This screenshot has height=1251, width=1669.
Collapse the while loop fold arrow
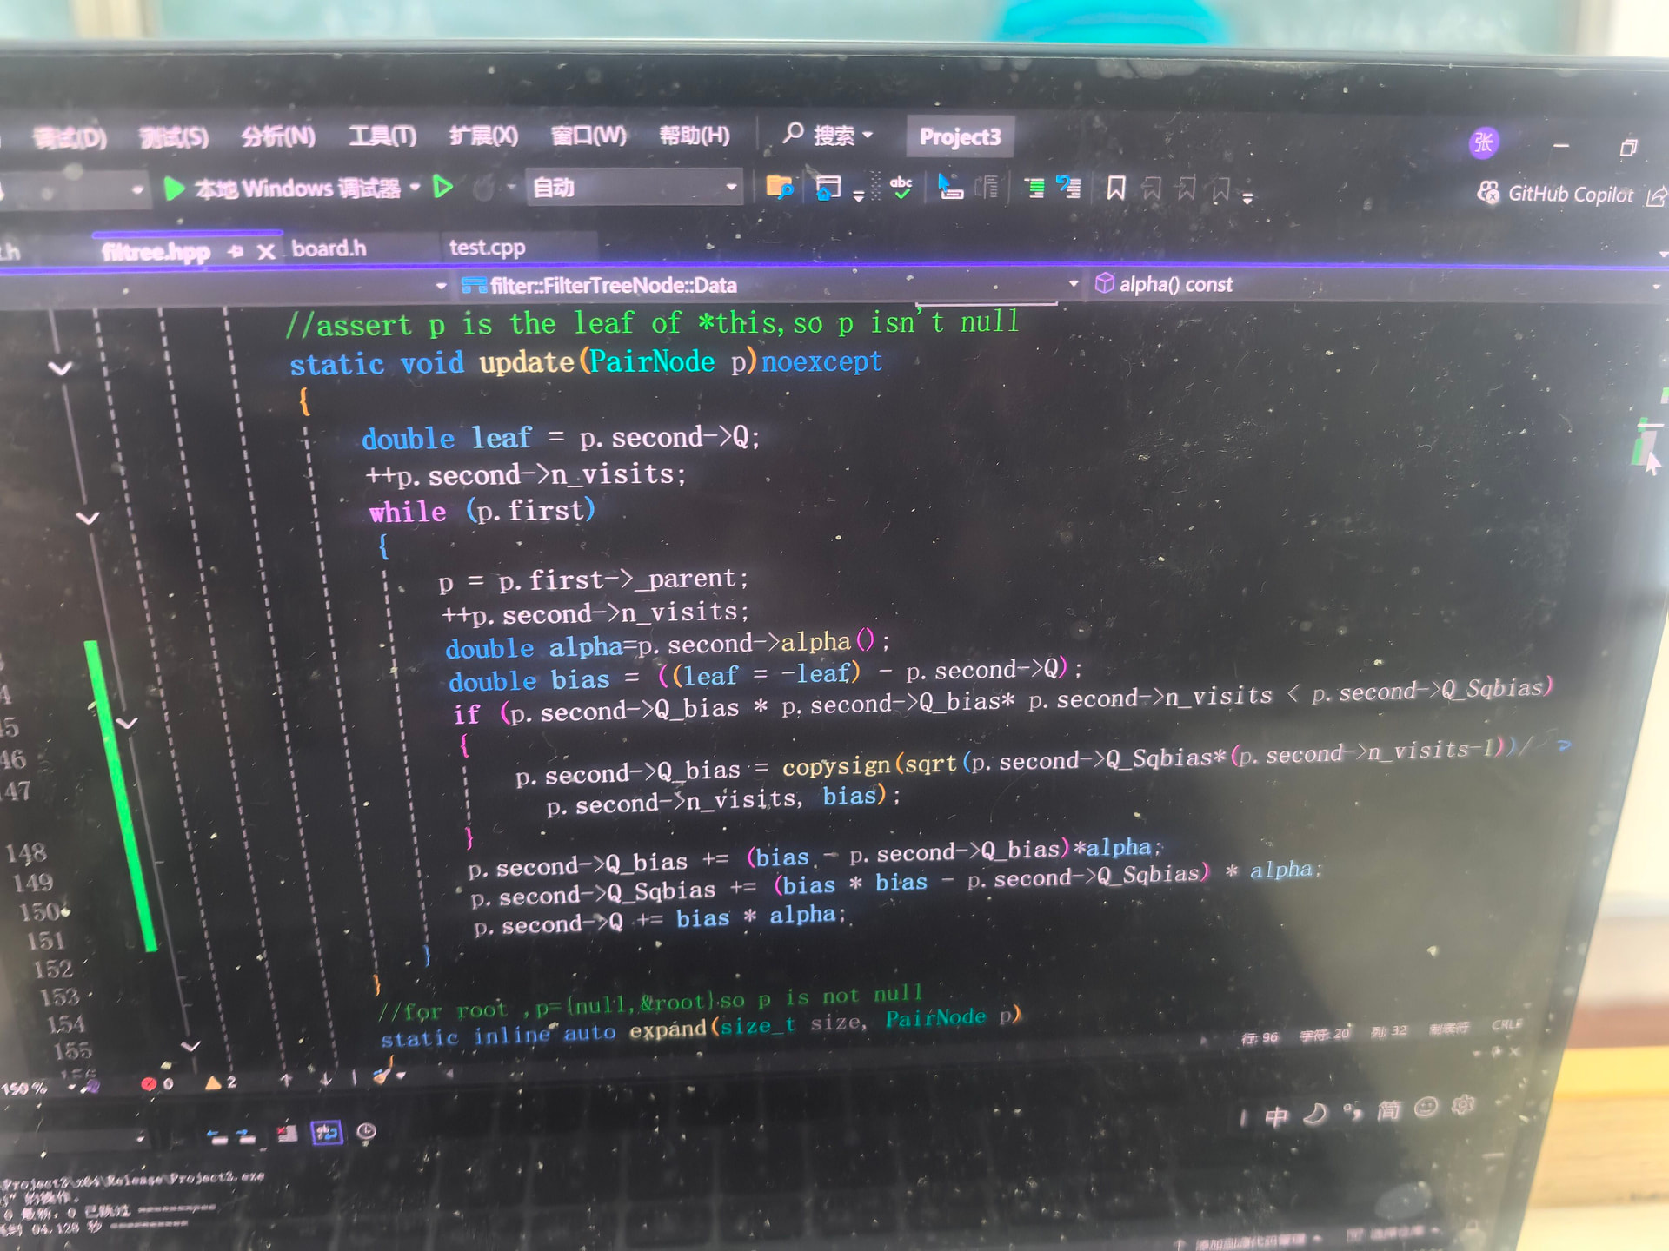click(x=88, y=519)
